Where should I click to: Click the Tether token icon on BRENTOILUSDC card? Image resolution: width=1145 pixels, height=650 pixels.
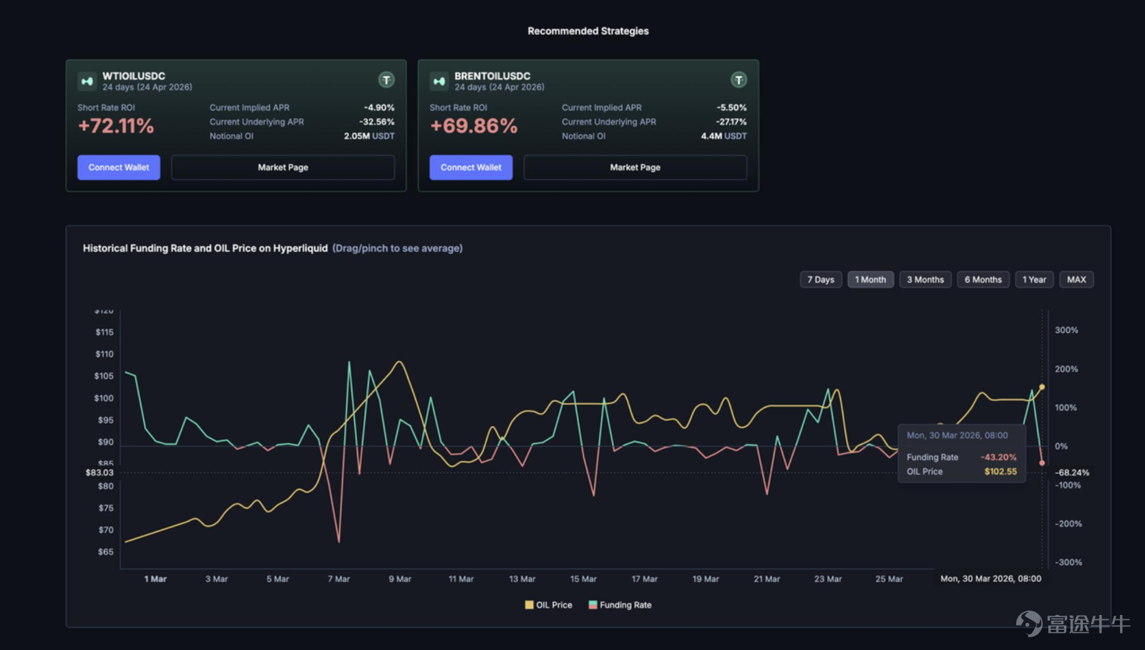(x=739, y=79)
